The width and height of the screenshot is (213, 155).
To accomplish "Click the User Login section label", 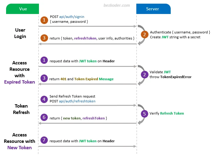I will point(20,33).
